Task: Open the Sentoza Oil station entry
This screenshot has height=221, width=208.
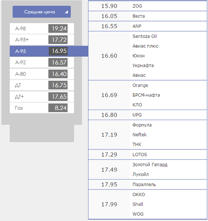Action: point(145,36)
